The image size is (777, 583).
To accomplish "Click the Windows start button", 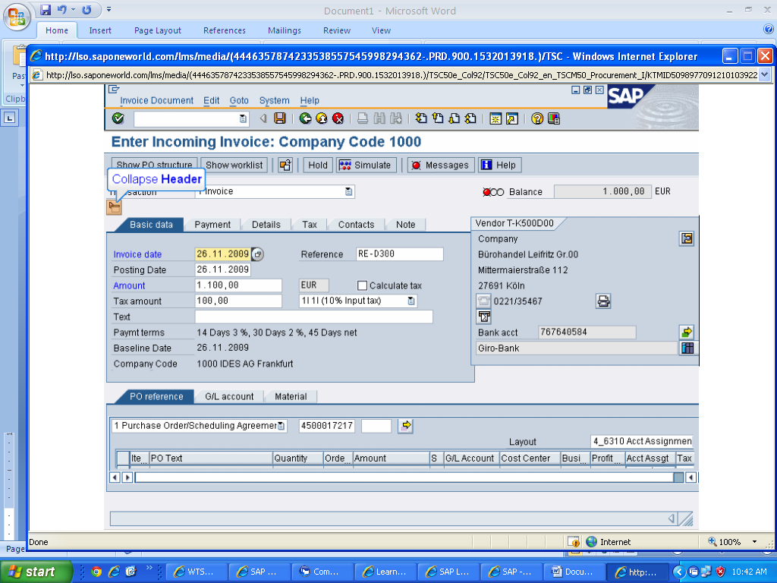I will point(36,572).
